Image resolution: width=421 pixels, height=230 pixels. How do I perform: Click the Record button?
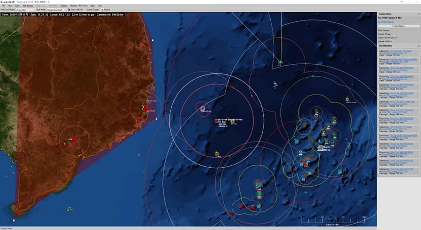(106, 10)
